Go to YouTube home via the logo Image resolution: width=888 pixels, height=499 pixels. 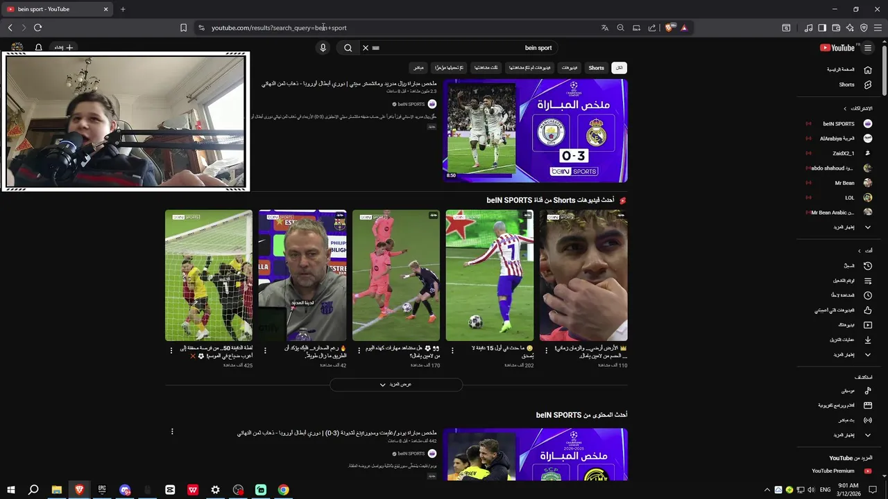tap(837, 48)
